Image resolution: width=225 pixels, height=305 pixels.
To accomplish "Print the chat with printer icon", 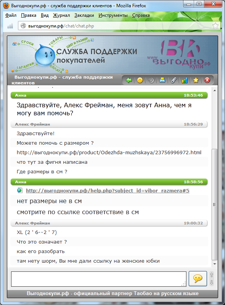I will coord(162,80).
